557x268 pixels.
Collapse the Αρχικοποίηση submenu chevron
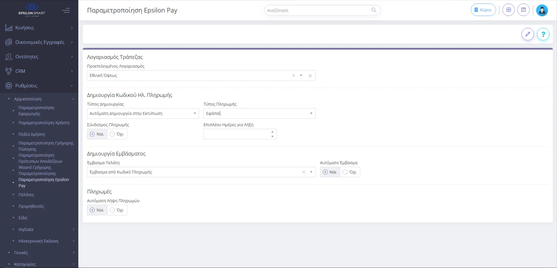pos(73,99)
